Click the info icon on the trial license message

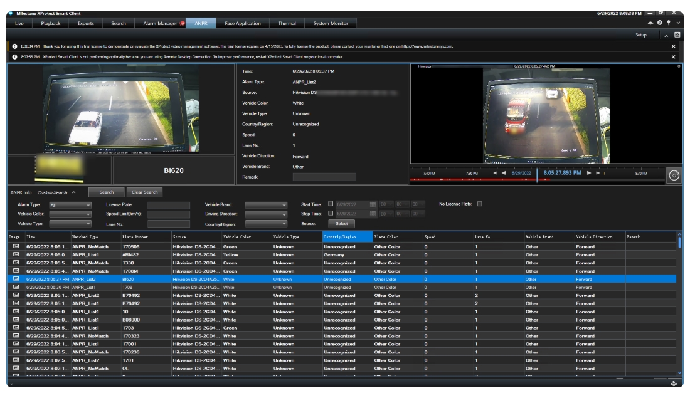pos(14,46)
